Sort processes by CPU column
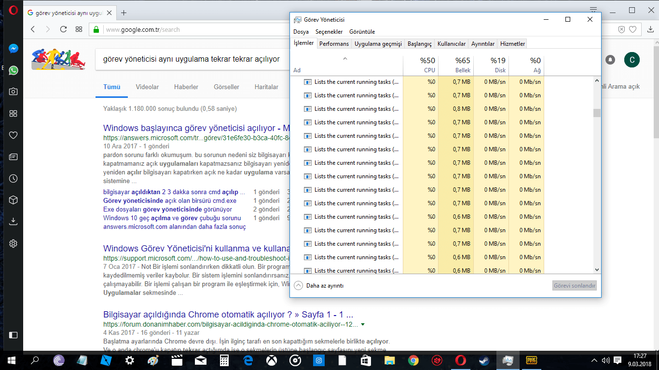Viewport: 659px width, 370px height. 421,66
